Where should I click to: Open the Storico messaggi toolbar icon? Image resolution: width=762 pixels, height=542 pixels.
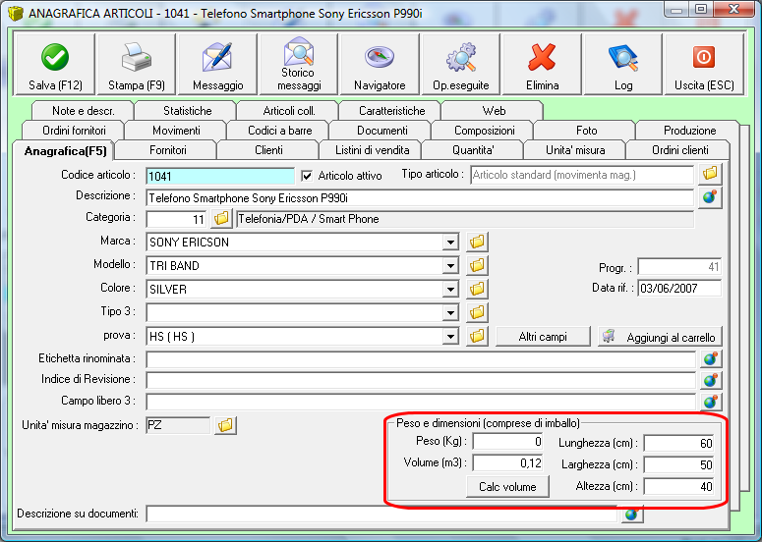(298, 52)
